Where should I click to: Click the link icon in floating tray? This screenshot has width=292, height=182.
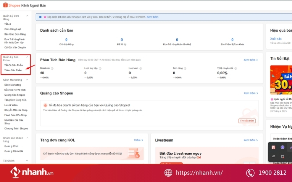(273, 156)
